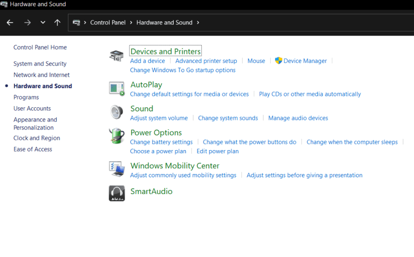Image resolution: width=414 pixels, height=257 pixels.
Task: Click Manage audio devices
Action: 298,118
